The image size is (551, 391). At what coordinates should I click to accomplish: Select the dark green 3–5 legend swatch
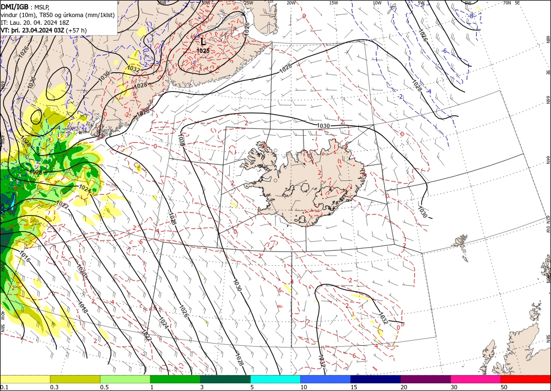[x=225, y=379]
